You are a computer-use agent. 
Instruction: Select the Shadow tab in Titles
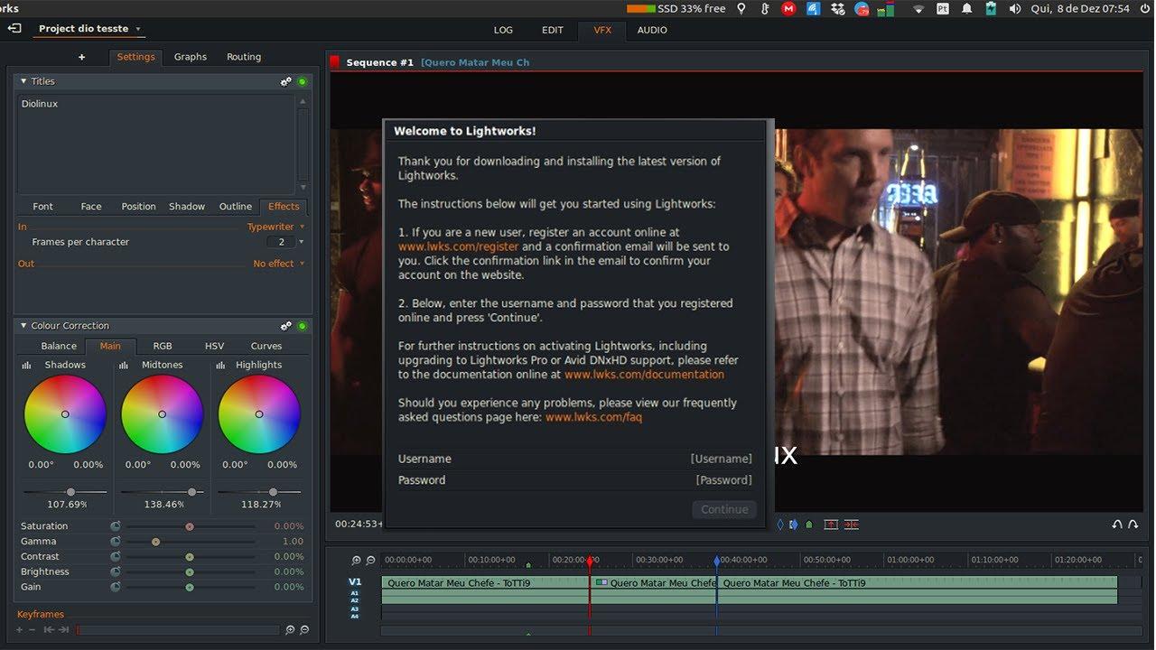coord(187,207)
